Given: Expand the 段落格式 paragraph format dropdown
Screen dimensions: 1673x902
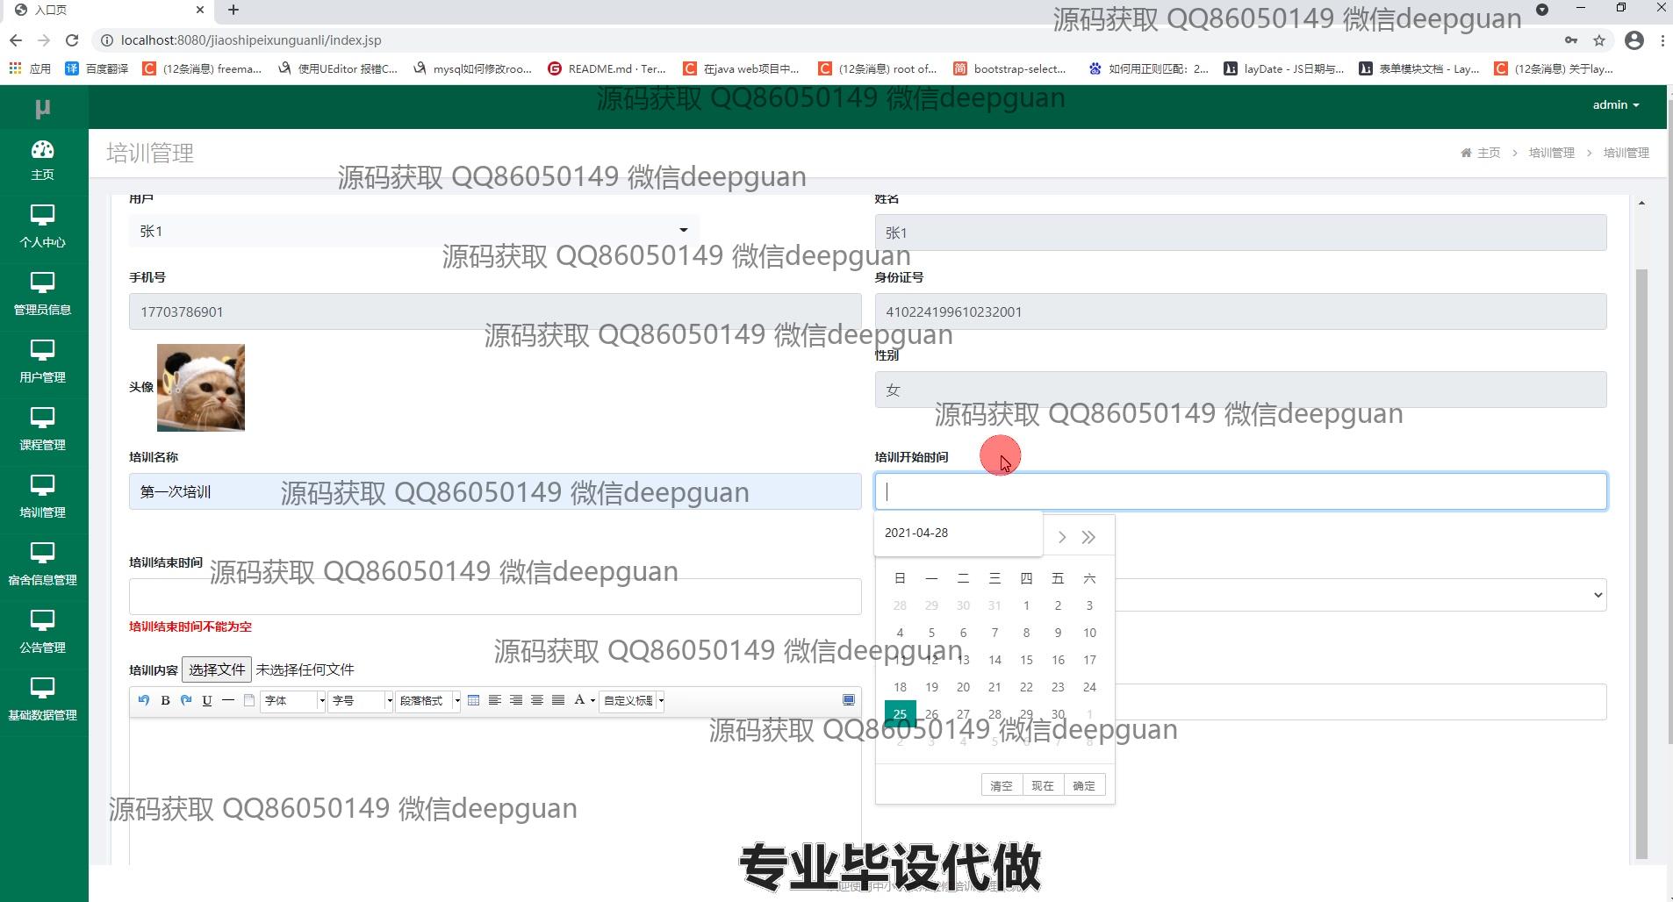Looking at the screenshot, I should pos(428,700).
